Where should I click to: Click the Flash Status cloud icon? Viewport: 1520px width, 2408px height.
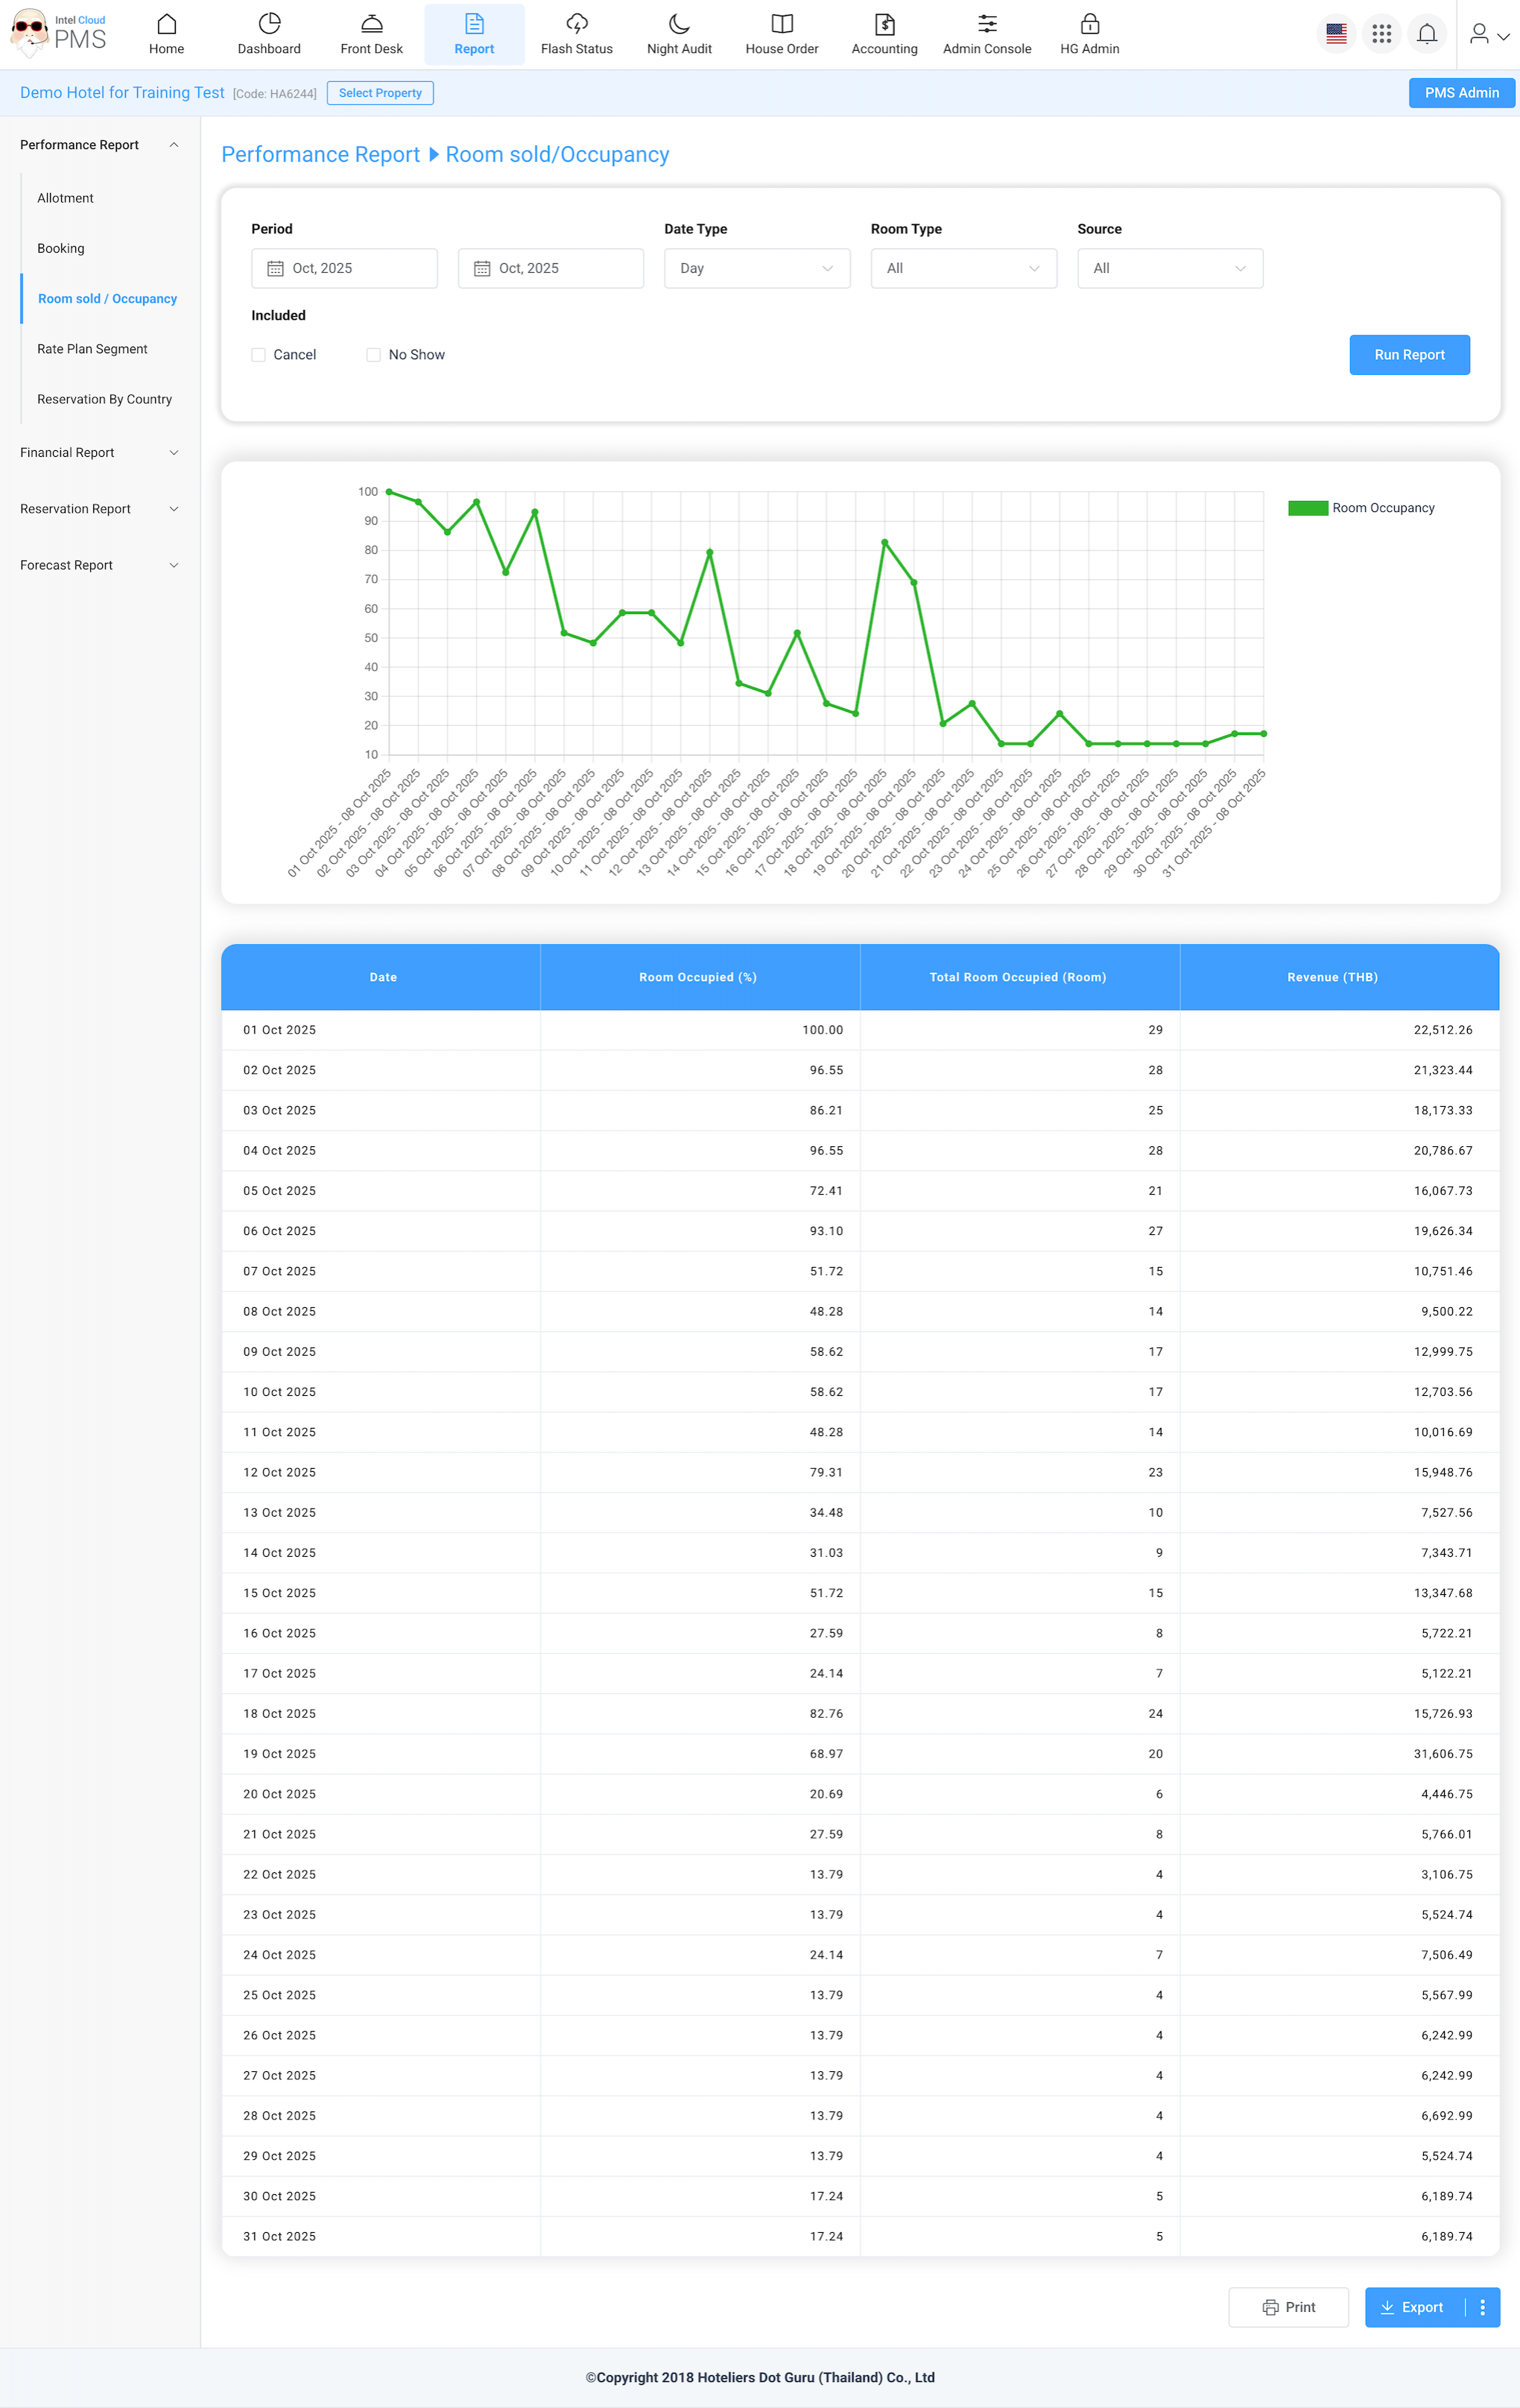(576, 24)
